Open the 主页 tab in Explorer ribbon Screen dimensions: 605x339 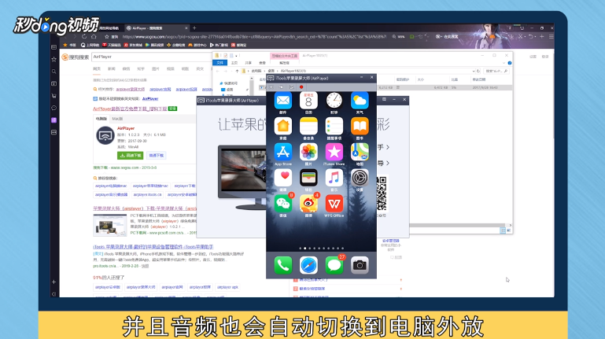click(234, 63)
